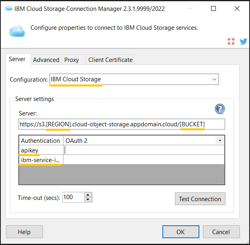This screenshot has width=250, height=245.
Task: Open the Twitter bird icon link
Action: click(243, 41)
